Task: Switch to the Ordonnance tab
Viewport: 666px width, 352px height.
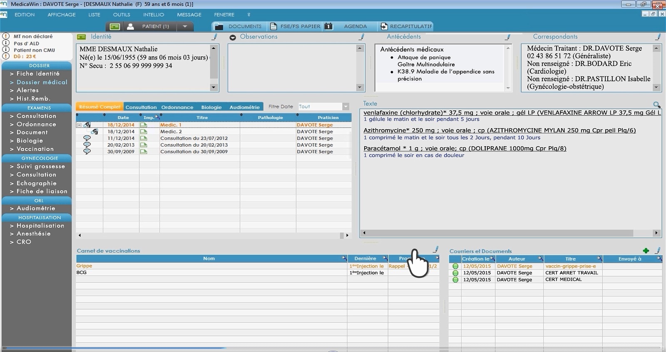Action: point(177,107)
